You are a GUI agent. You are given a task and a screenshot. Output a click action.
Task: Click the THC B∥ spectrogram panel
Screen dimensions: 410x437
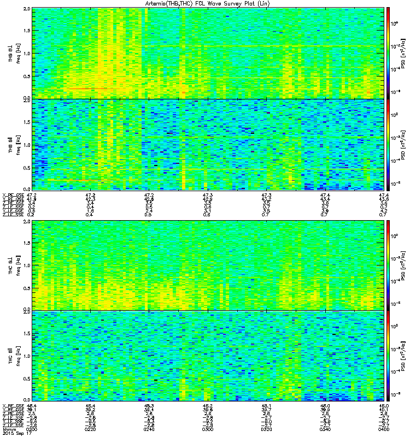(208, 356)
